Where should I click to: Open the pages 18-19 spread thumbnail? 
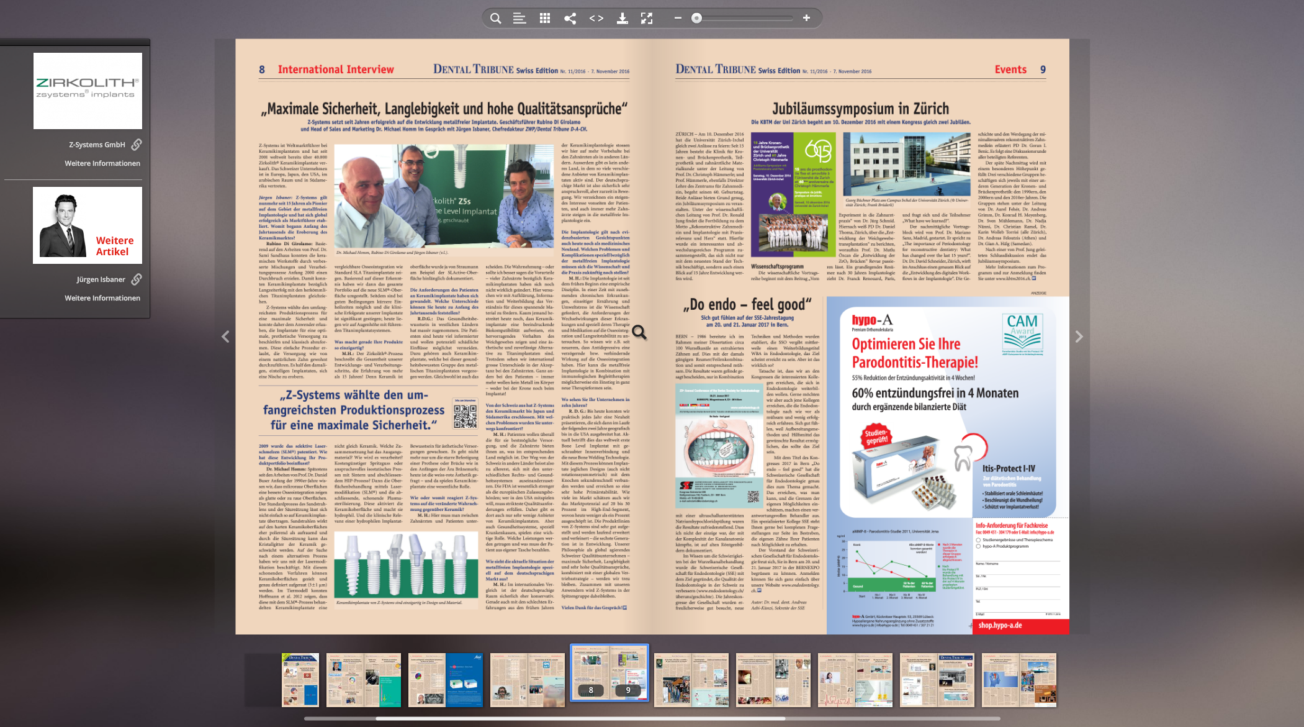[x=1019, y=680]
